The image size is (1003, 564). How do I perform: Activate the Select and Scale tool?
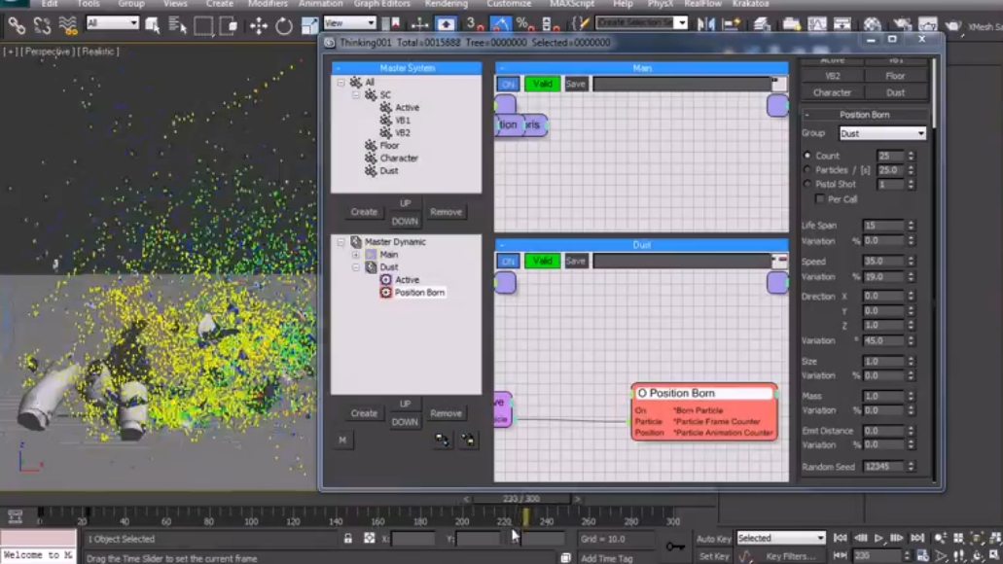click(309, 25)
